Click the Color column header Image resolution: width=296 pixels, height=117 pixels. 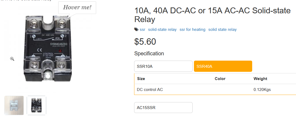pos(220,79)
